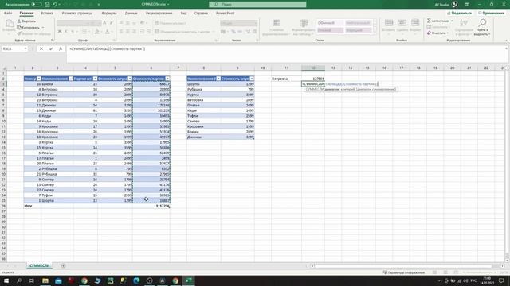Click the Insert Function fx icon

point(61,48)
